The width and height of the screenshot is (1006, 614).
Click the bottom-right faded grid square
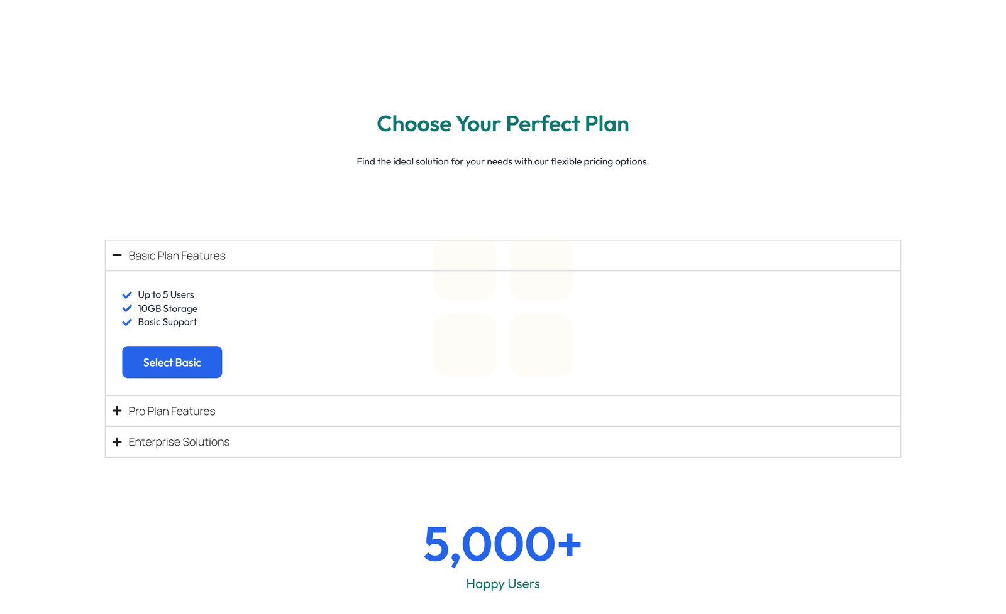tap(541, 345)
